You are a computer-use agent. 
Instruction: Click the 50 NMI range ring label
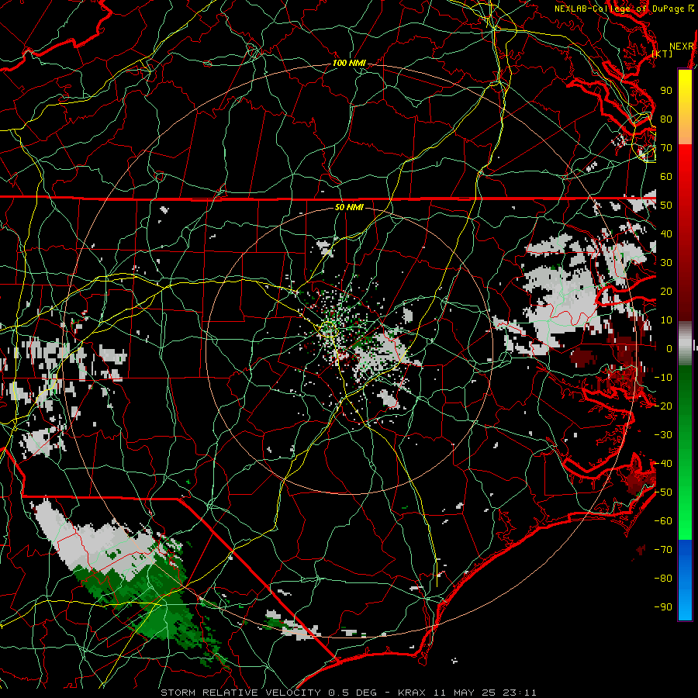point(349,207)
